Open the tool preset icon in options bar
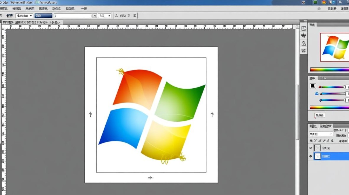 click(10, 16)
